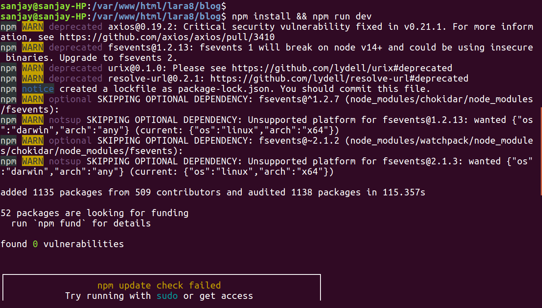Click the '`npm fund`' command text
This screenshot has width=542, height=308.
pos(59,224)
